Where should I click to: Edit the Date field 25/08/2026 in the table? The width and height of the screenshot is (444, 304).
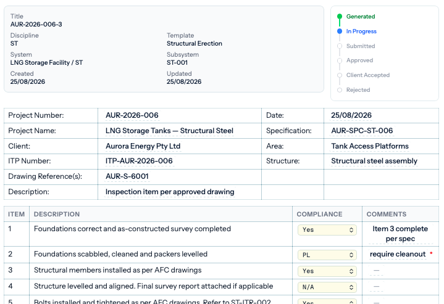pyautogui.click(x=351, y=115)
